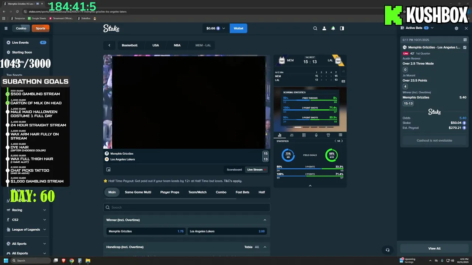
Task: Click the Basketball breadcrumb
Action: [x=129, y=45]
